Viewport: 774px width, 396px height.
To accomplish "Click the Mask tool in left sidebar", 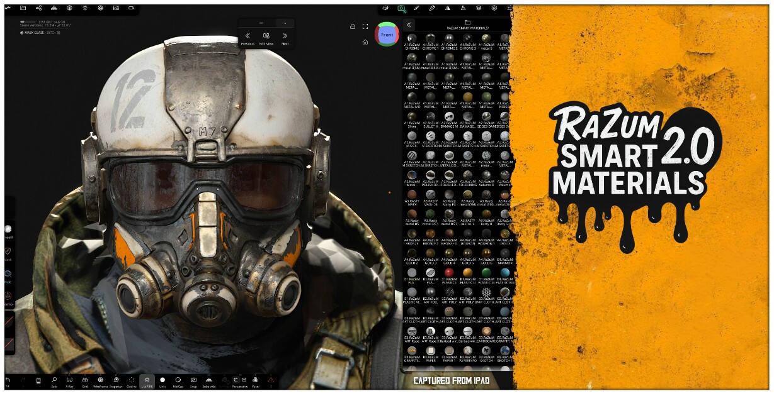I will pos(8,254).
